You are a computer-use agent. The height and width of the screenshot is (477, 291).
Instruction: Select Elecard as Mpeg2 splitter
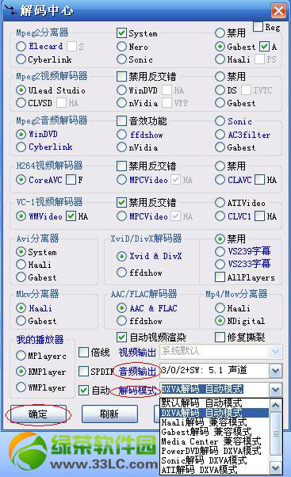(21, 46)
